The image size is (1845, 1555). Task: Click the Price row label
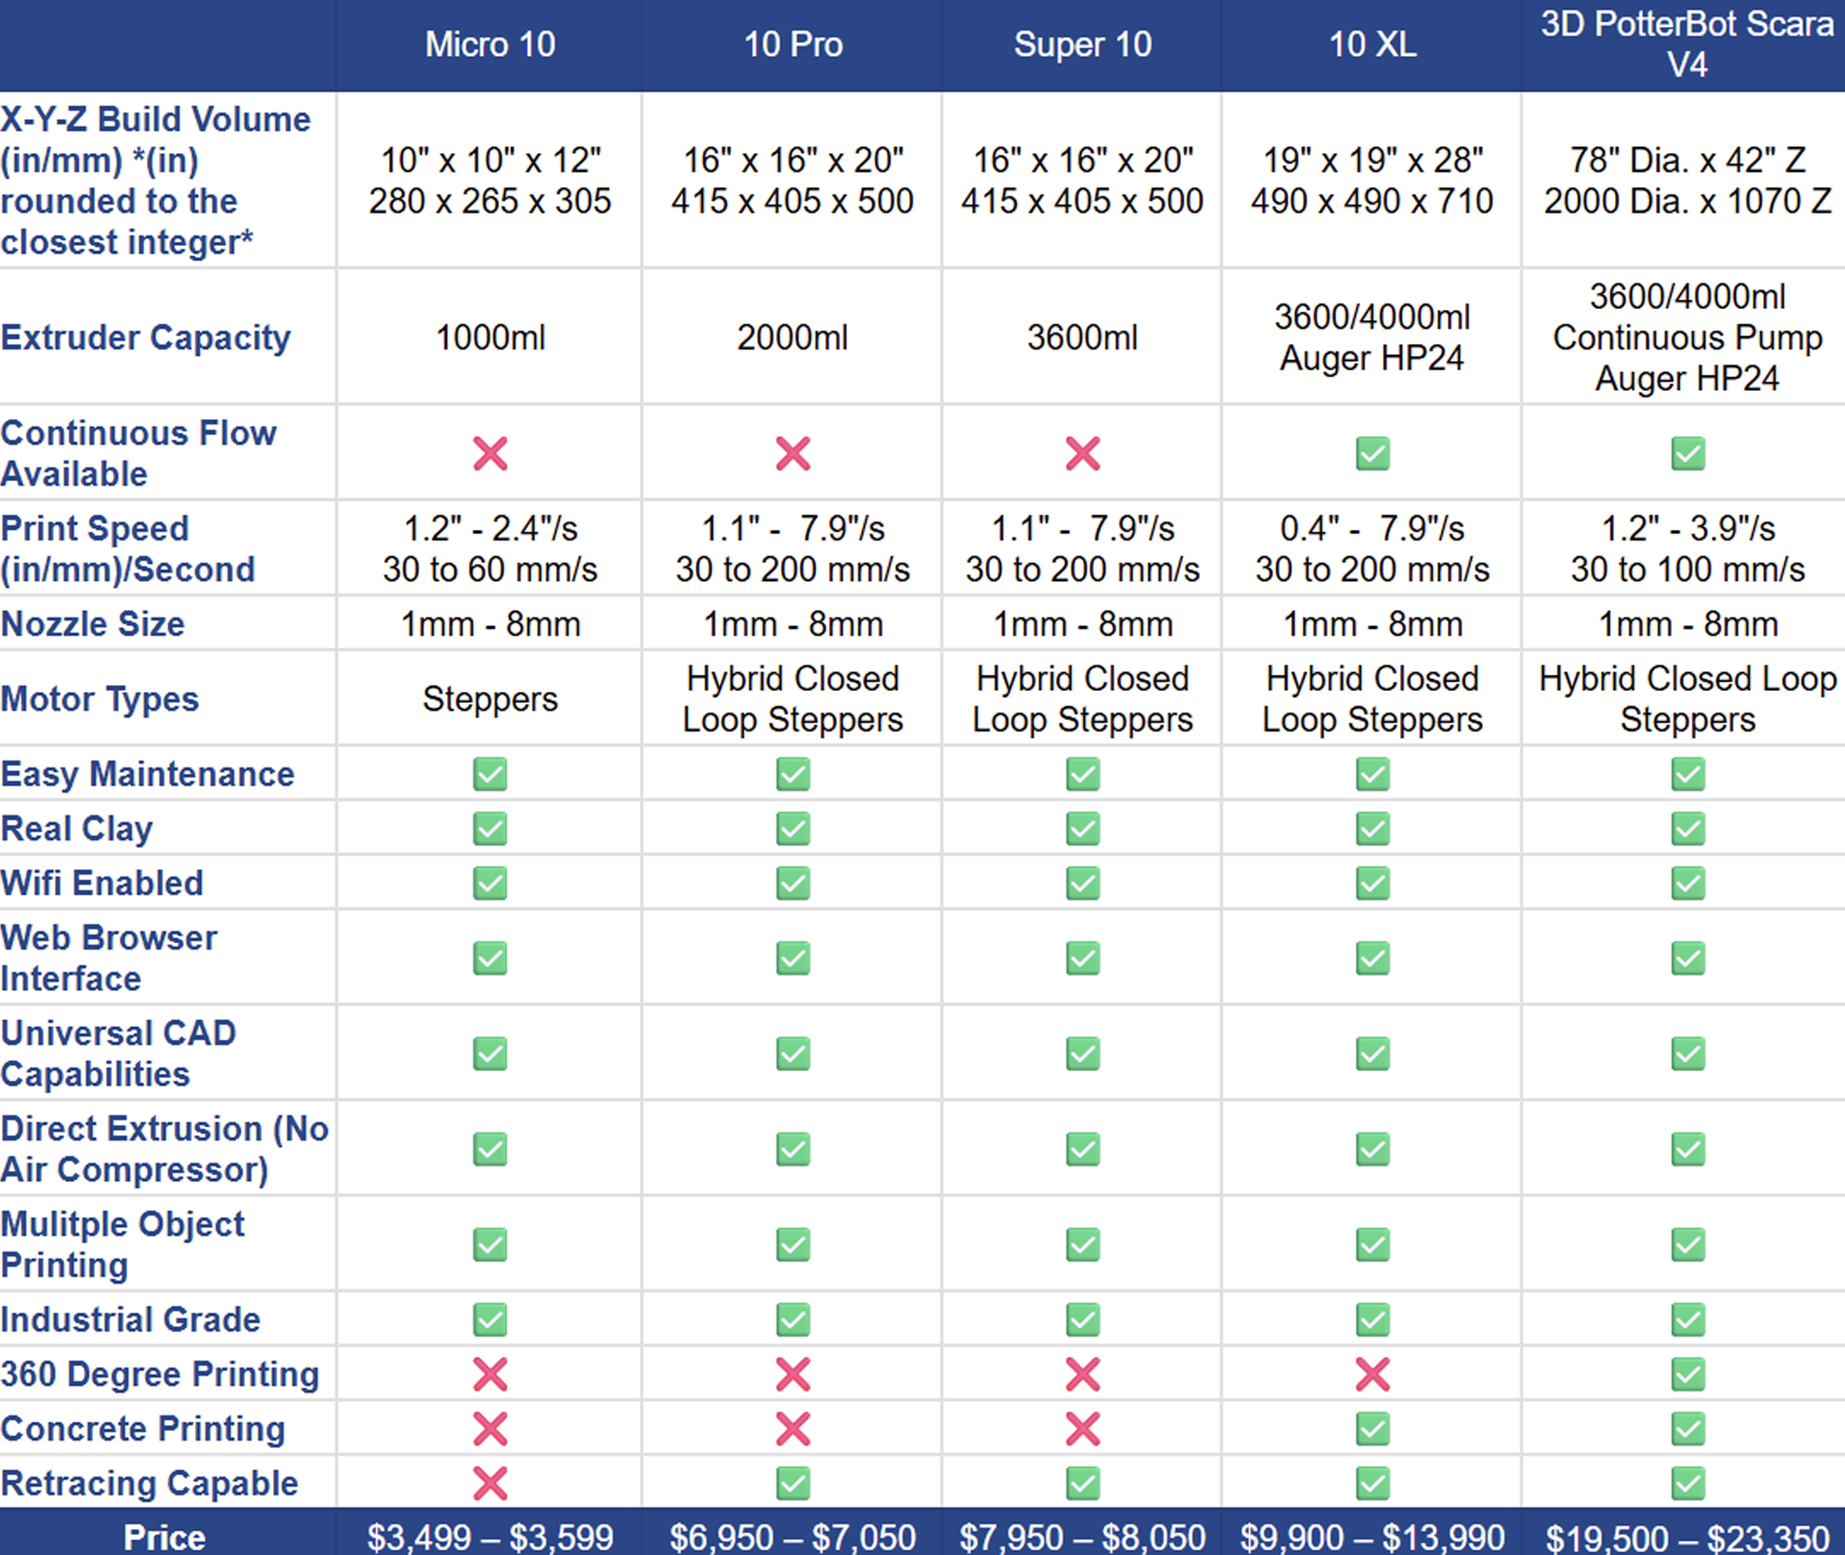coord(165,1537)
